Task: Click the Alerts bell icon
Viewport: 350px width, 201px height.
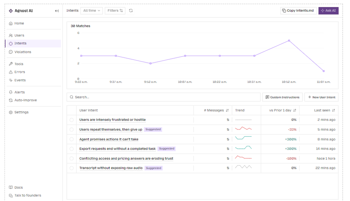Action: pos(11,92)
